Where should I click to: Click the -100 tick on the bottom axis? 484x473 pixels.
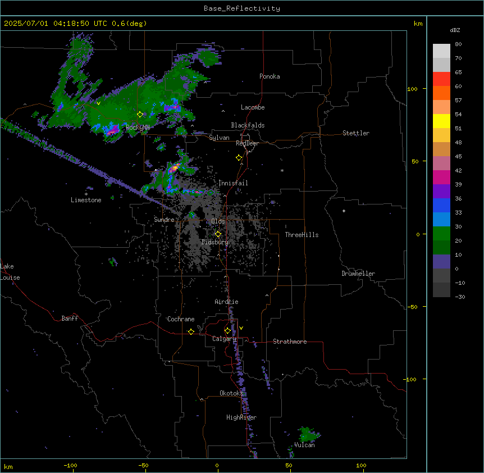click(70, 465)
